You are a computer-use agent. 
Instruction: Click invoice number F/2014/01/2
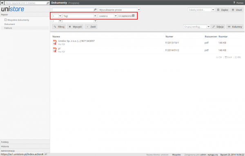172,50
